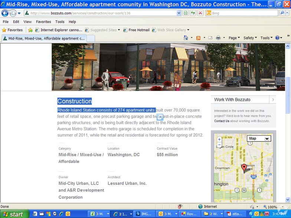Click the Construction heading text
This screenshot has height=218, width=291.
74,101
